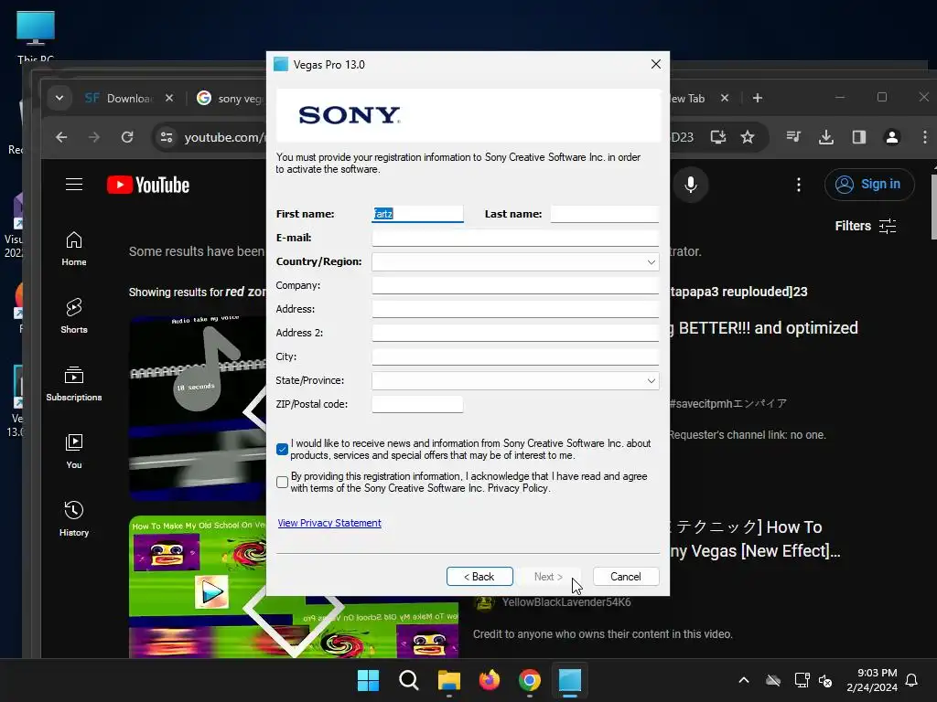The width and height of the screenshot is (937, 702).
Task: Show hidden system tray icons
Action: 743,680
